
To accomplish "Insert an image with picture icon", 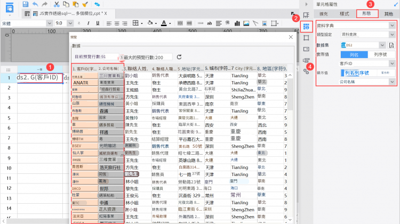I will coord(246,23).
